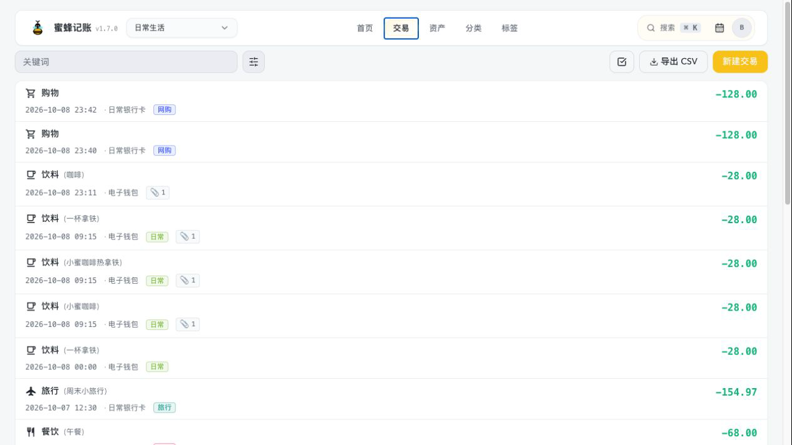Click shopping cart icon of 23:40 transaction
This screenshot has width=792, height=445.
[31, 134]
